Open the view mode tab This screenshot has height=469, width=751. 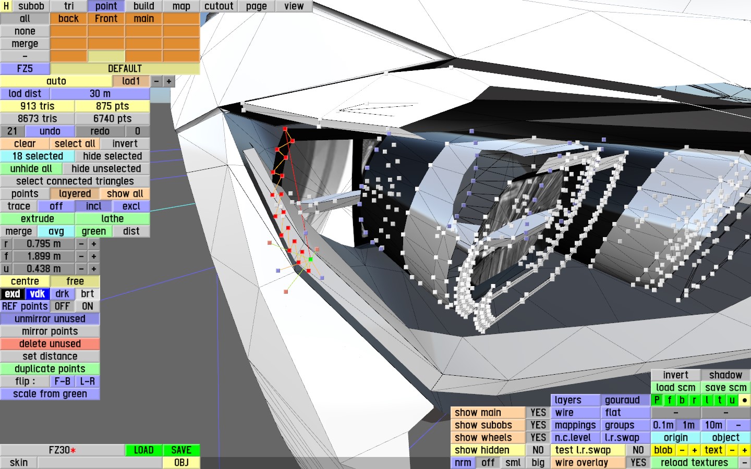(294, 6)
